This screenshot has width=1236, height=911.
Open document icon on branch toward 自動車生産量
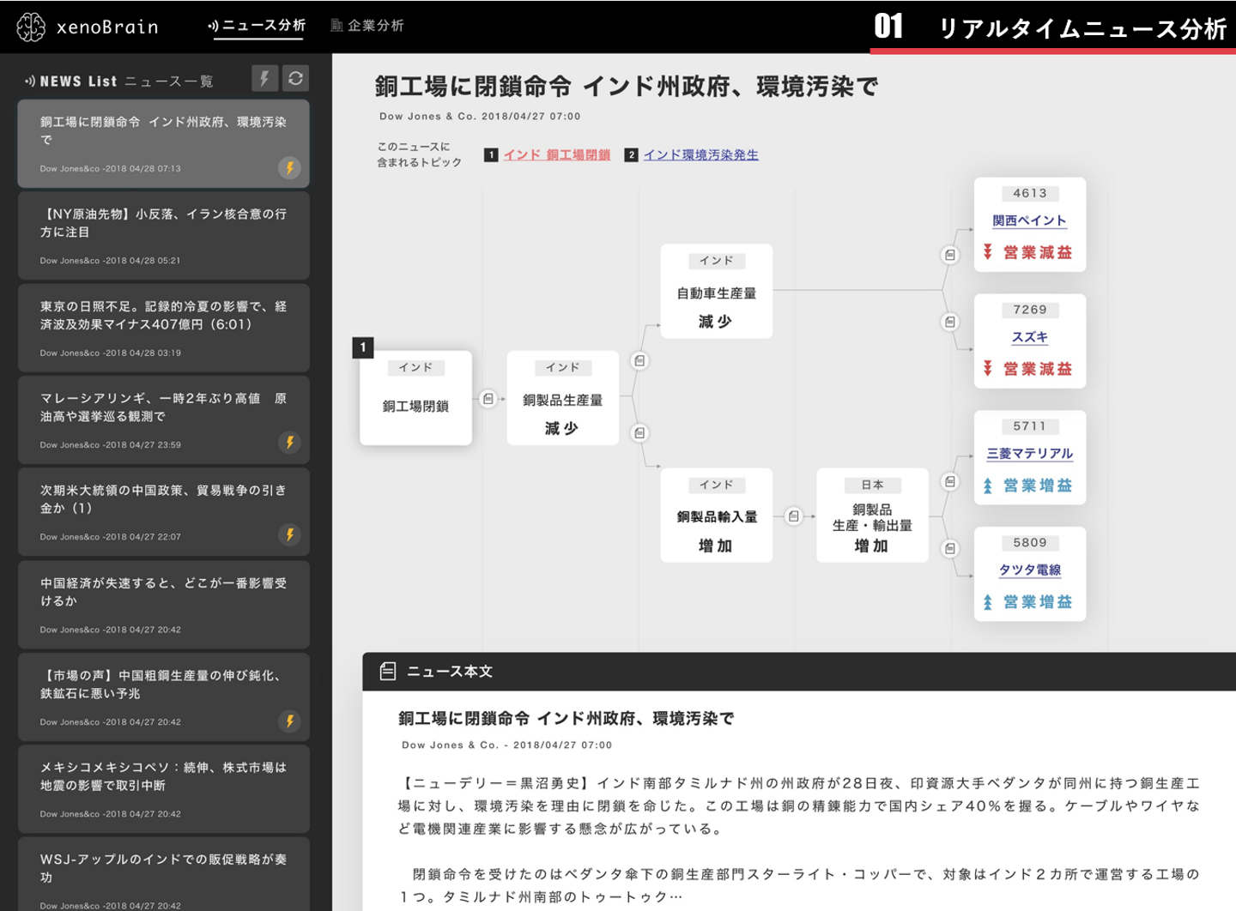pyautogui.click(x=639, y=361)
